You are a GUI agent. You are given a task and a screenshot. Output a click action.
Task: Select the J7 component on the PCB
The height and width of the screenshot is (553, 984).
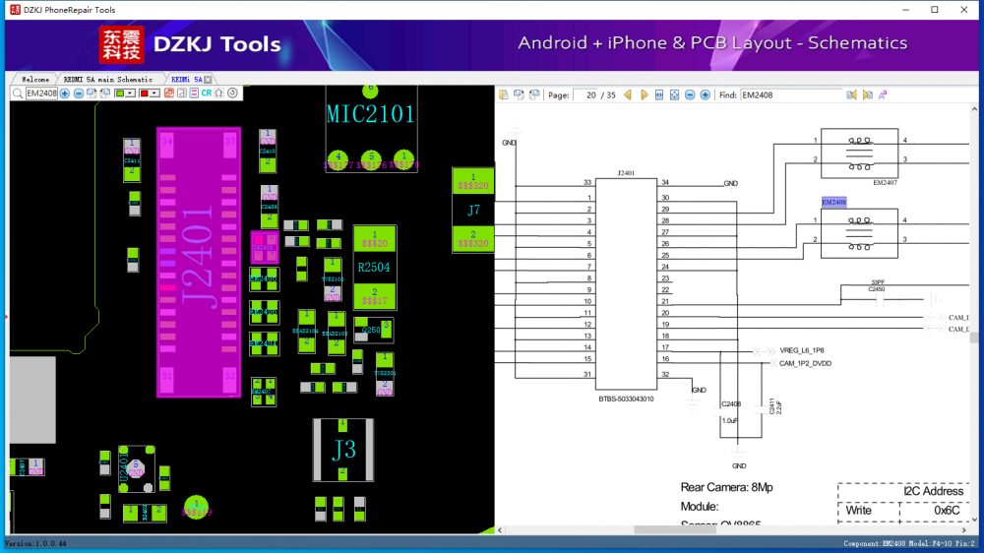tap(473, 211)
